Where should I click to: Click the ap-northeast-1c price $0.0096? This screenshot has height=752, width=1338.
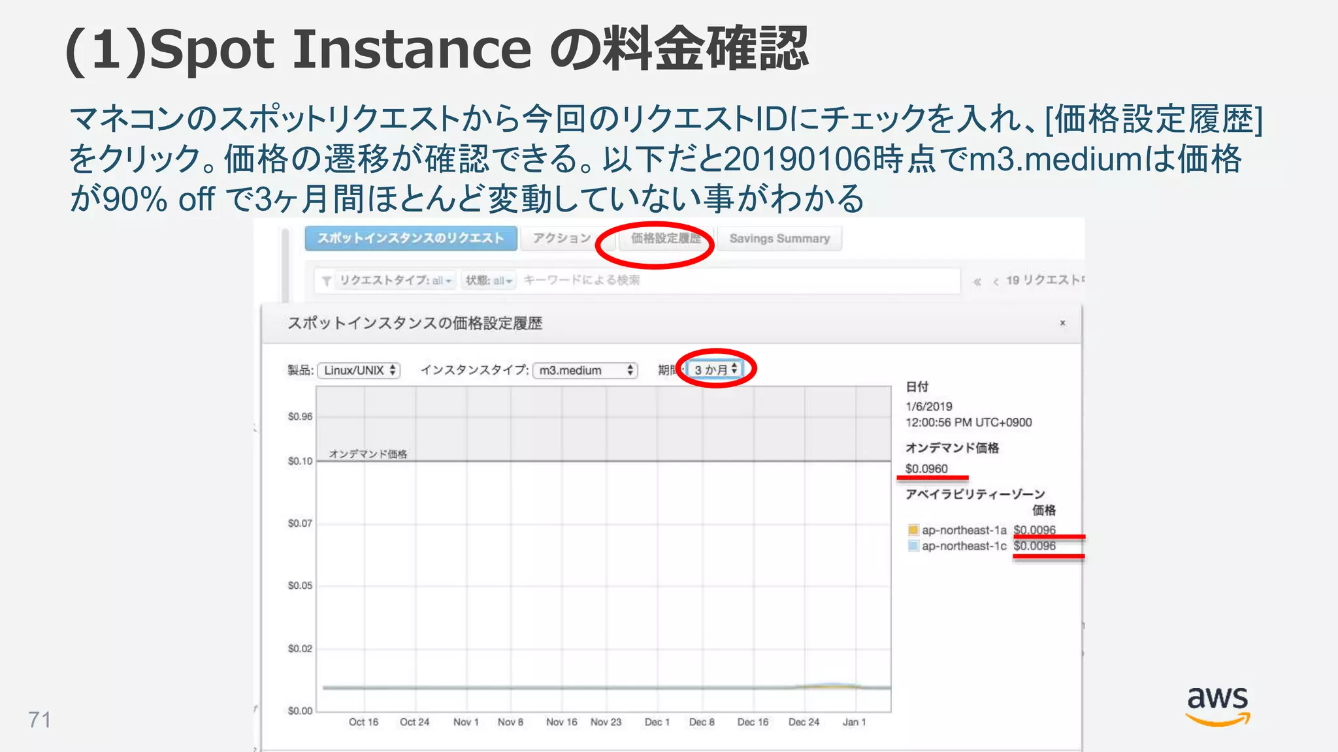1035,546
